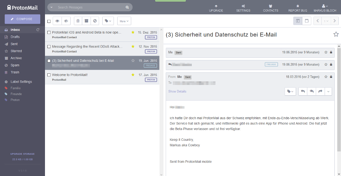Click Upgrade Storage link
Viewport: 341px width, 176px height.
22,154
